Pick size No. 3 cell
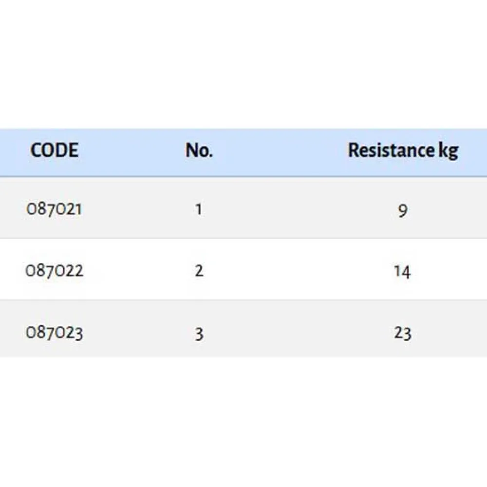The width and height of the screenshot is (487, 487). tap(199, 334)
